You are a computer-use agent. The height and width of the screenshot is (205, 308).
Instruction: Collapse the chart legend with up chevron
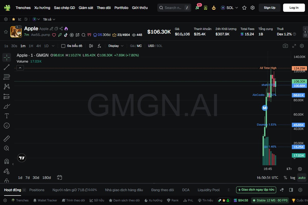coord(20,68)
